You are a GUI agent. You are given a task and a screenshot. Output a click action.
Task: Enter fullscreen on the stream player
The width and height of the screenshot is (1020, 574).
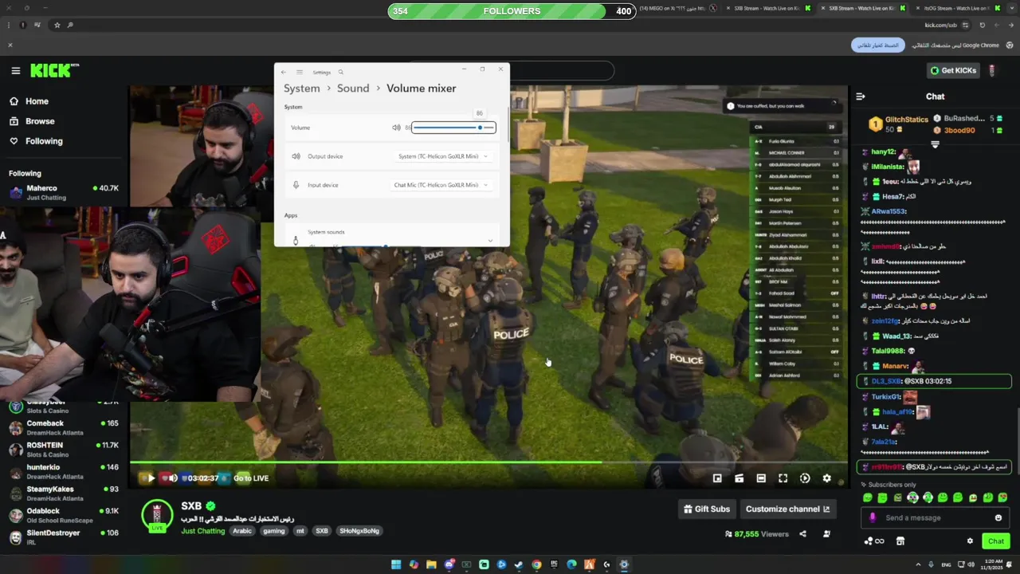(x=783, y=478)
